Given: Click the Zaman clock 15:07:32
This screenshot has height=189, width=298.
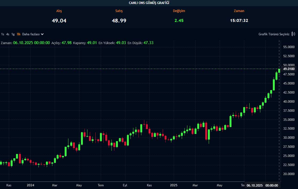Looking at the screenshot, I should pos(239,21).
